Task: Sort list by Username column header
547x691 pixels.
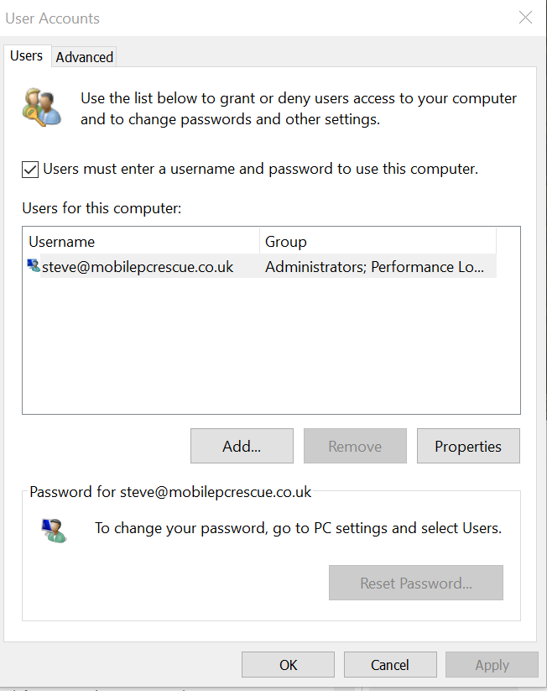Action: click(x=142, y=242)
